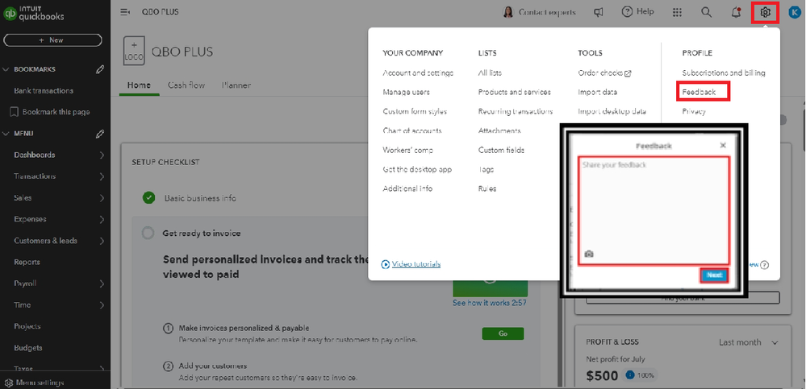Viewport: 806px width, 389px height.
Task: Open Subscriptions and billing
Action: [x=724, y=72]
